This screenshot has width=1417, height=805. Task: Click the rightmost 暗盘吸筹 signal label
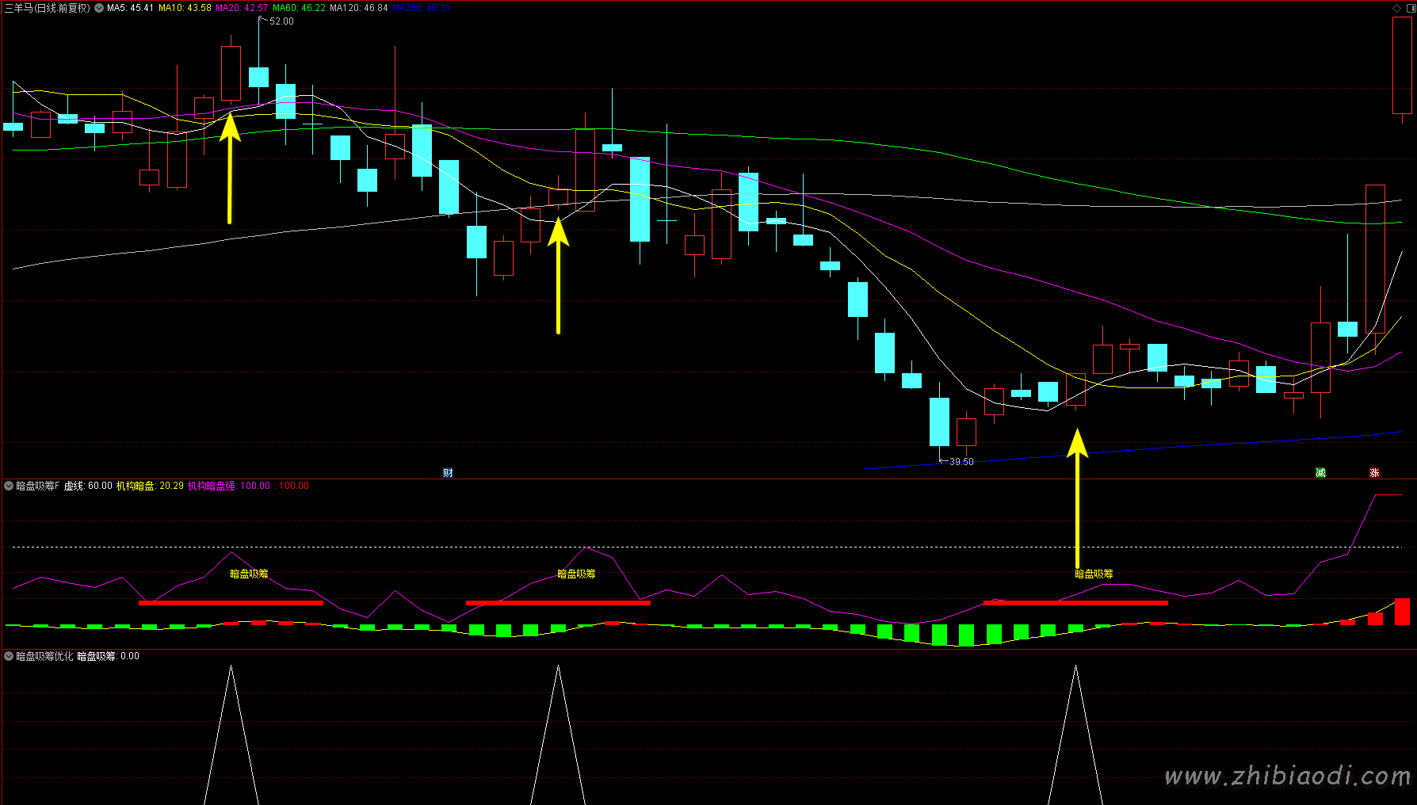[1094, 574]
